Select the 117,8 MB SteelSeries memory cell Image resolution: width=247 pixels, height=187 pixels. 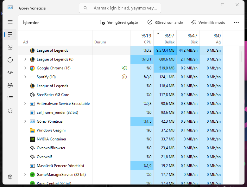pyautogui.click(x=165, y=95)
